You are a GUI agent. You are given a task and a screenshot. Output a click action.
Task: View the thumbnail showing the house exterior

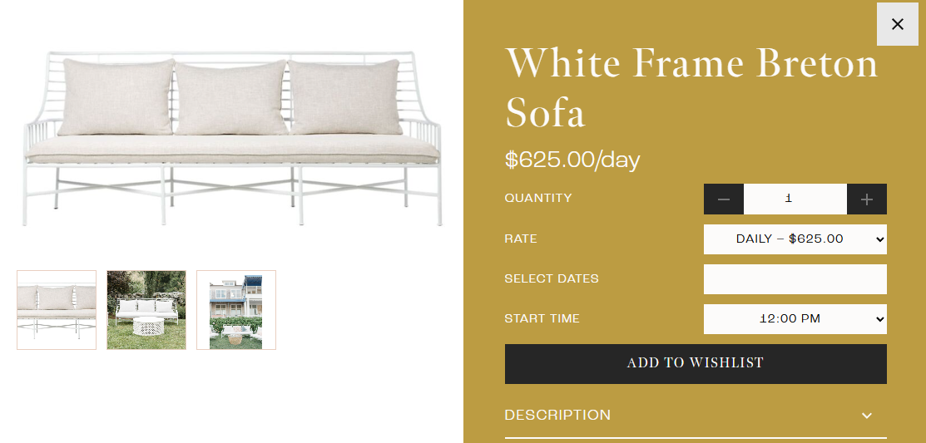click(236, 310)
